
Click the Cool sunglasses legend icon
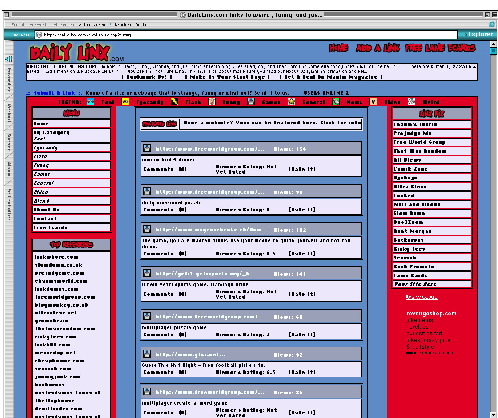[x=91, y=102]
